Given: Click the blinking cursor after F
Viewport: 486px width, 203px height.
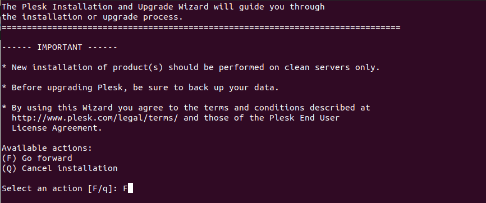Looking at the screenshot, I should tap(131, 188).
